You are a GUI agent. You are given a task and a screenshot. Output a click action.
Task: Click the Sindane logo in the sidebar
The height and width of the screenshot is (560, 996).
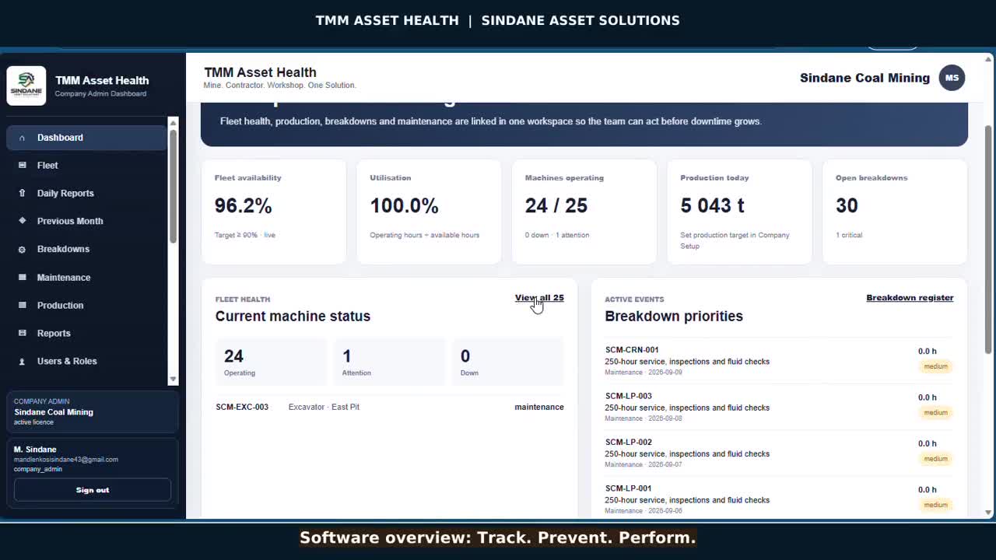26,86
